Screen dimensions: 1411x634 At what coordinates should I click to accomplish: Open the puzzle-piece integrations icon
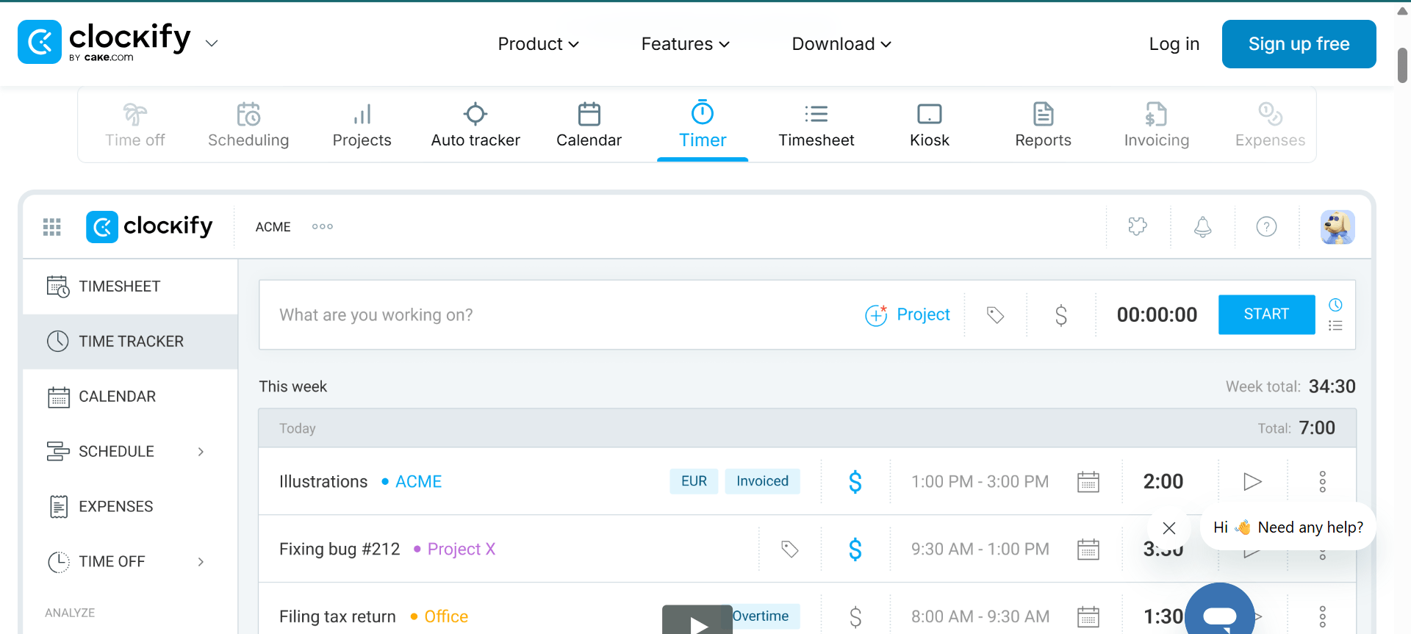pyautogui.click(x=1138, y=226)
